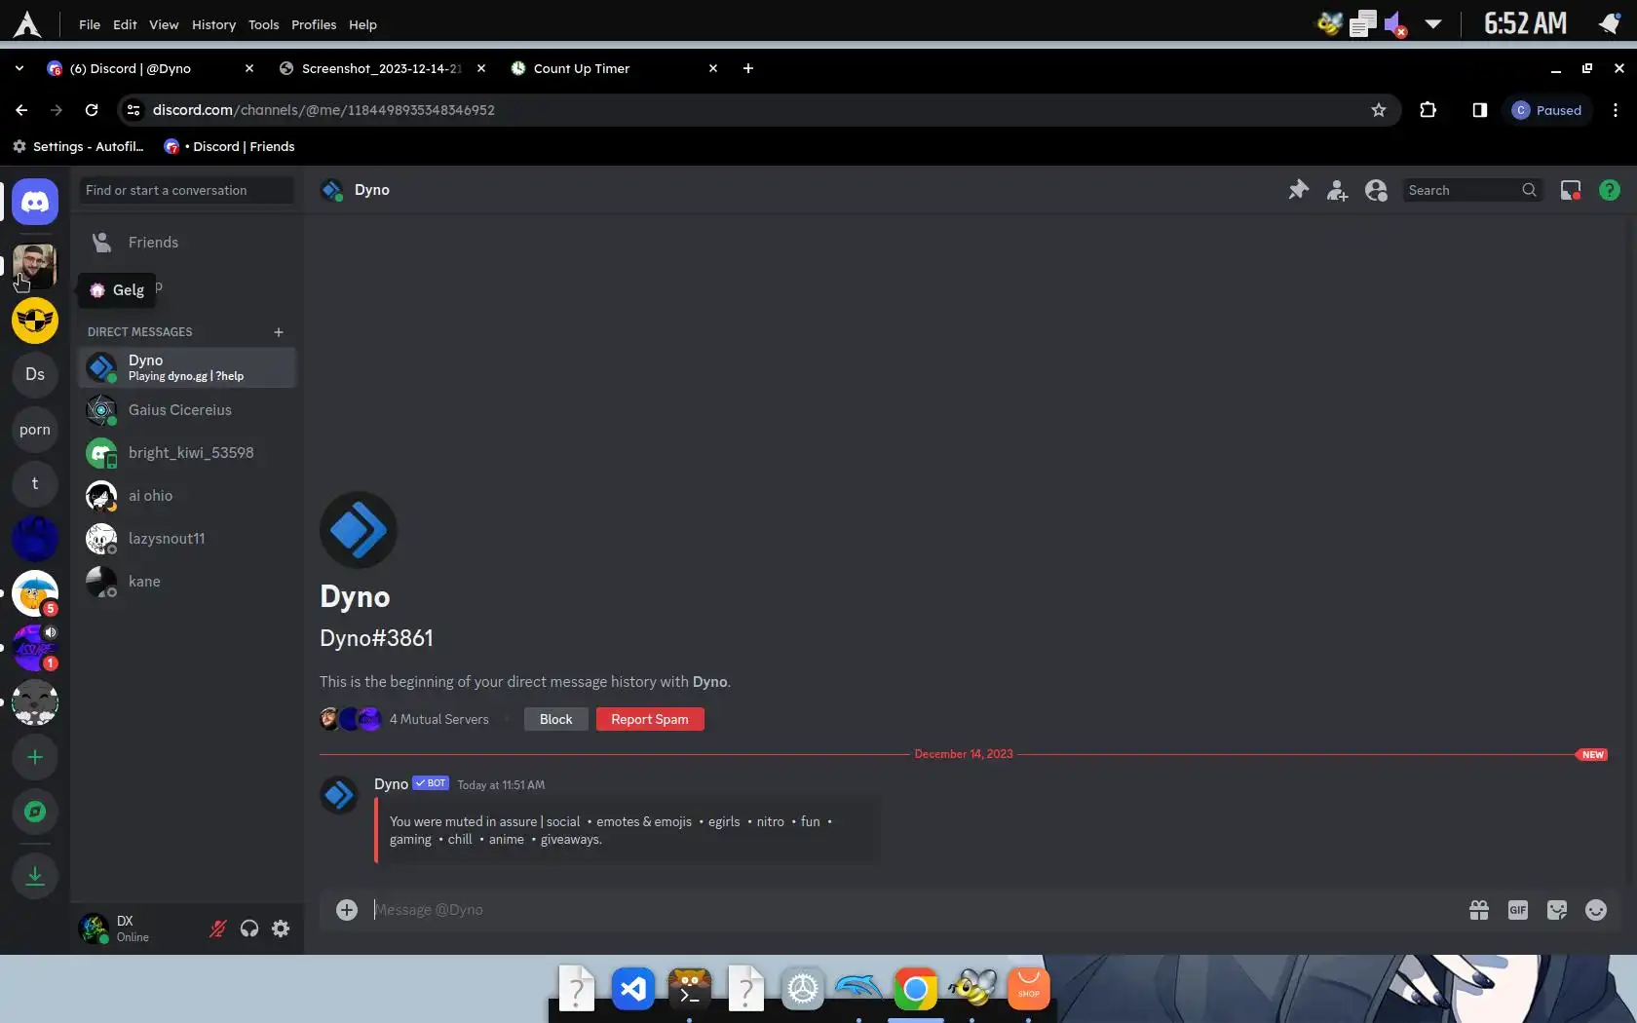Screen dimensions: 1637x1023
Task: Click Add a Server plus icon
Action: [35, 757]
